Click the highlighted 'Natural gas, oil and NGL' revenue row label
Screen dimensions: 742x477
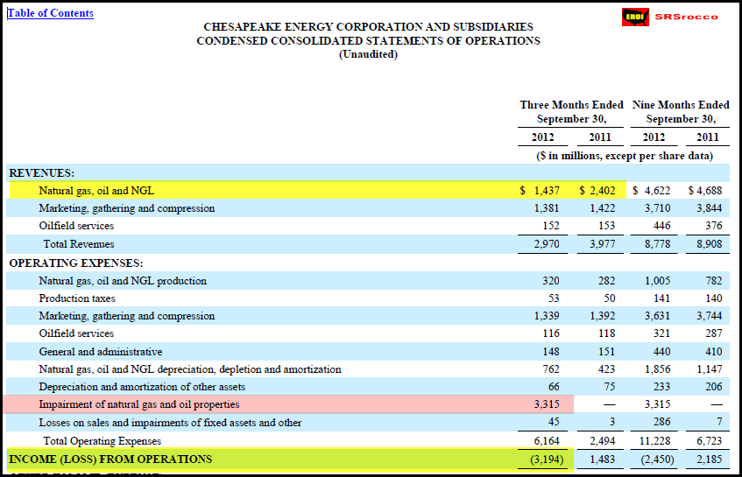click(96, 191)
